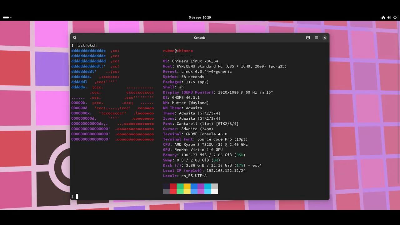
Task: Open a new terminal tab with the plus icon
Action: [x=308, y=37]
